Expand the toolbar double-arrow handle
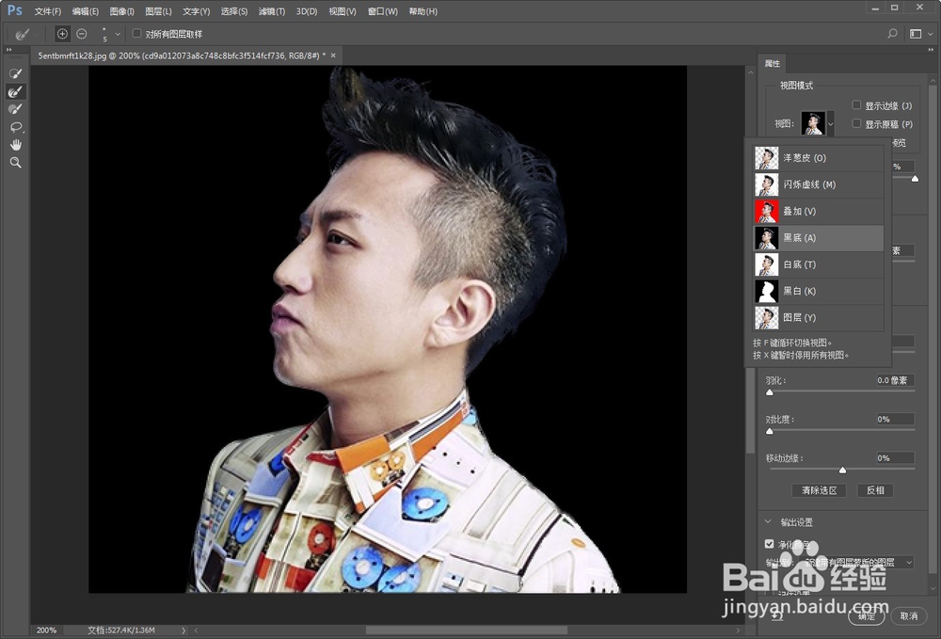The width and height of the screenshot is (941, 639). pos(9,50)
